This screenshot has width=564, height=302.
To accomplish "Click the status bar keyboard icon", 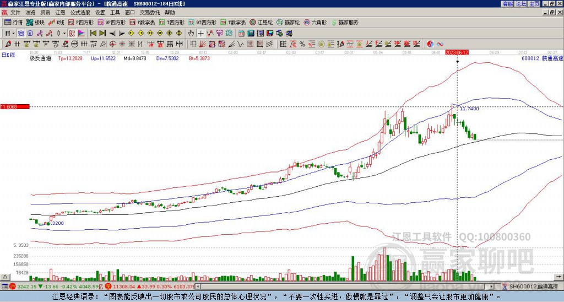I will [x=4, y=287].
